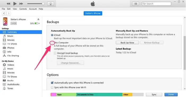This screenshot has width=186, height=97.
Task: Click the Back Up Now button
Action: 127,43
